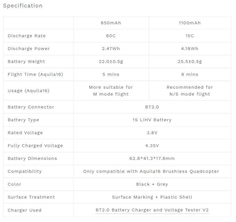Screen dimensions: 236x222
Task: Select the 4.35V fully charged voltage cell
Action: (152, 146)
